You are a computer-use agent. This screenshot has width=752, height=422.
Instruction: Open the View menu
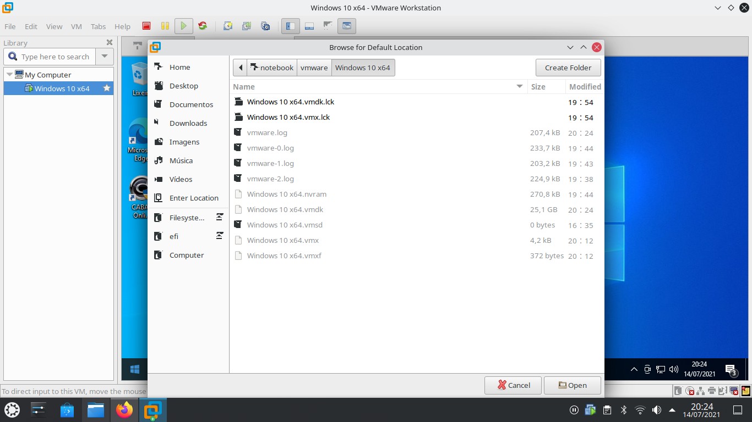click(54, 26)
